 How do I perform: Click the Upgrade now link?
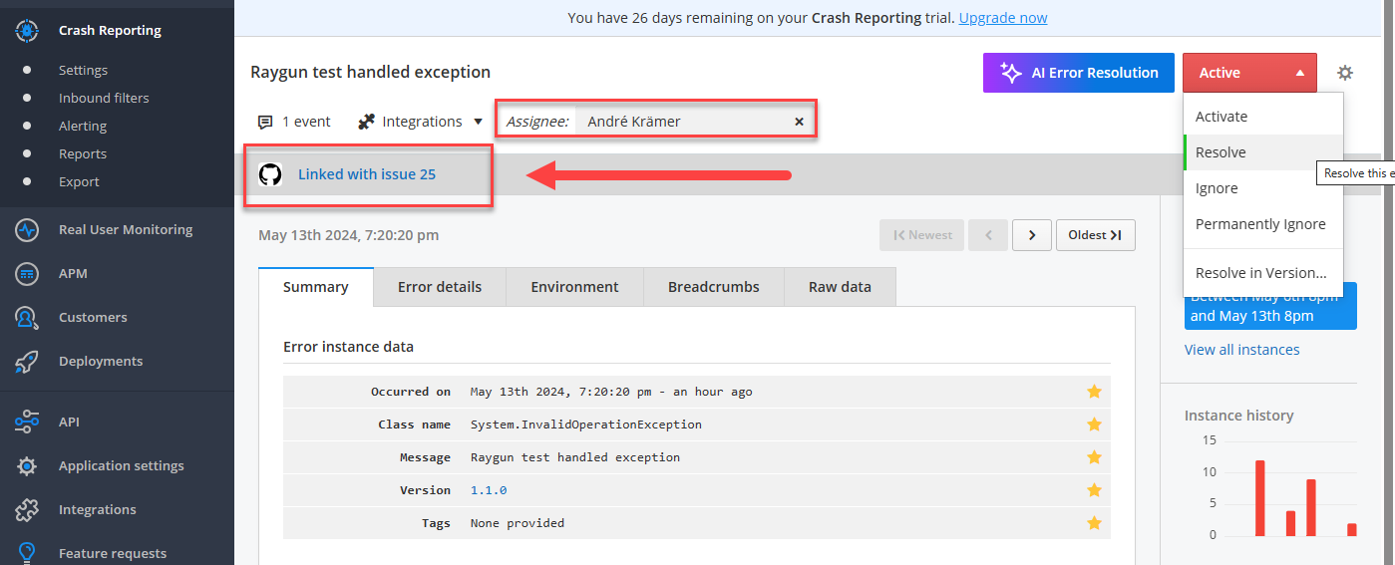point(1003,18)
